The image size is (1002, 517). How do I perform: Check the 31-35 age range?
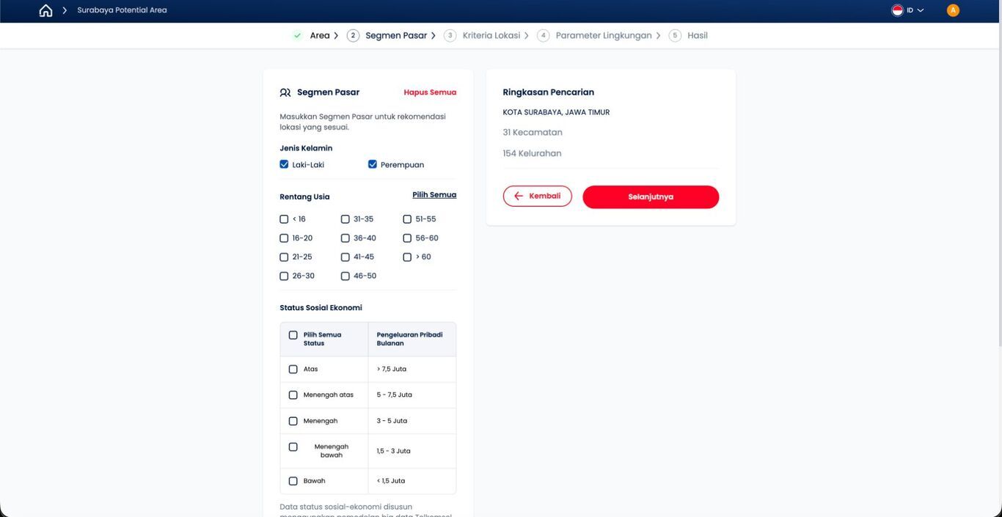click(x=345, y=219)
